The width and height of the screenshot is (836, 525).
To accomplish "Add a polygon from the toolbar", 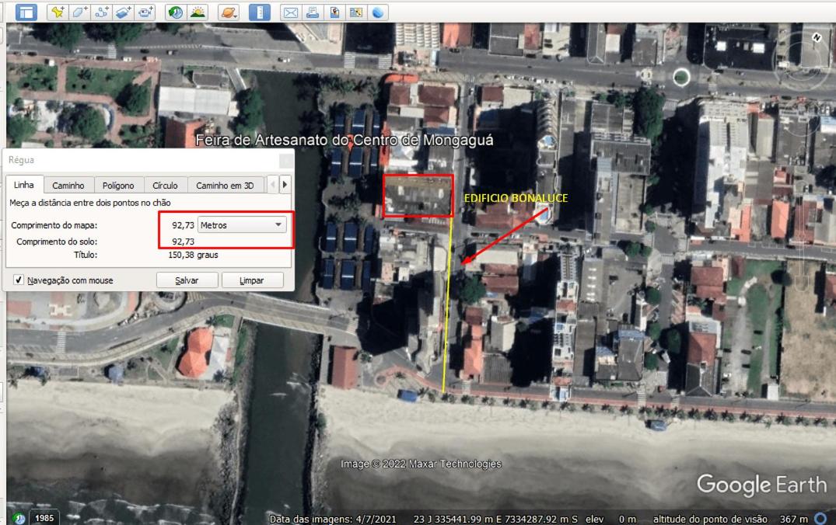I will tap(79, 12).
